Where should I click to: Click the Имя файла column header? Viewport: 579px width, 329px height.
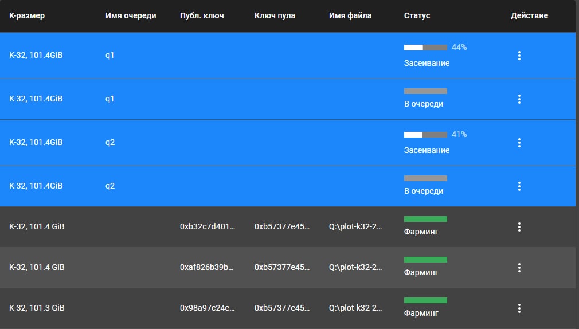pos(350,15)
